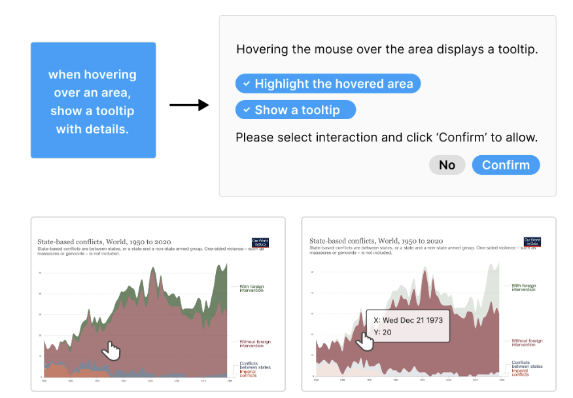The image size is (573, 398).
Task: Click 'Without foreign intervention' label in right chart
Action: tap(527, 342)
